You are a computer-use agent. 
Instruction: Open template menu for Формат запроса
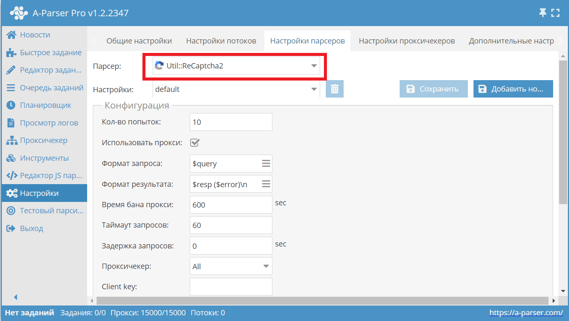266,163
